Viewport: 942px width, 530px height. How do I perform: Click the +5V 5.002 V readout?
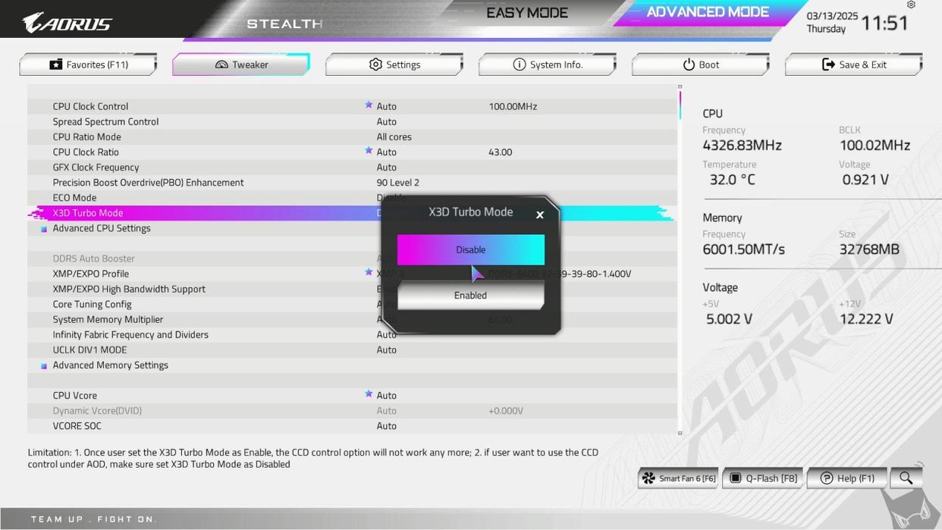pyautogui.click(x=729, y=319)
